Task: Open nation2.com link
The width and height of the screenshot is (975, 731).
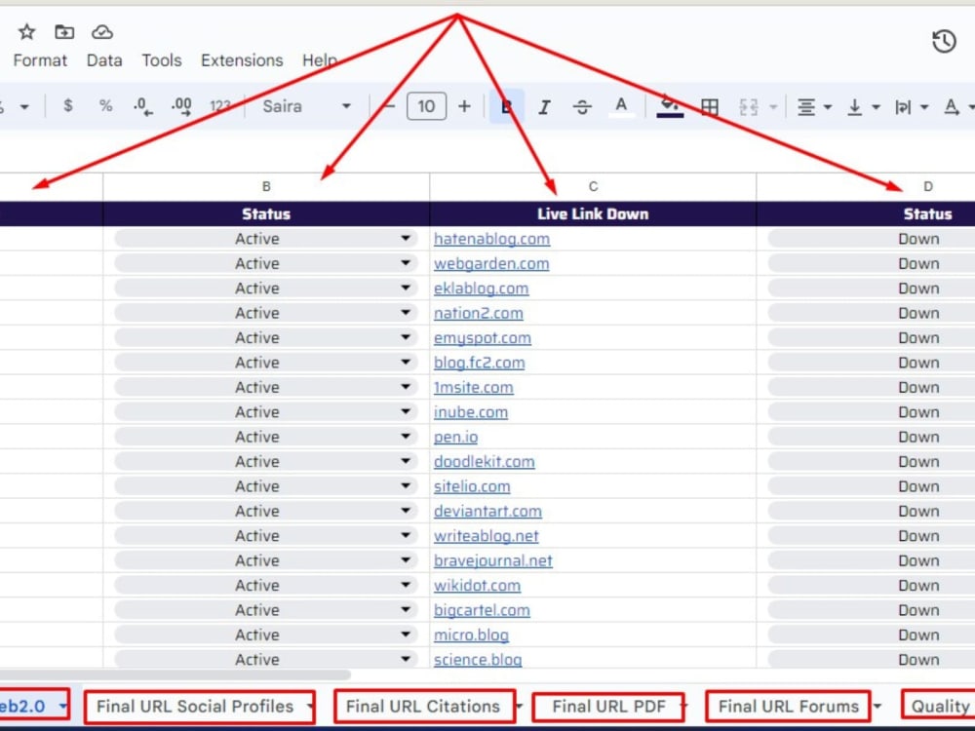Action: click(x=478, y=313)
